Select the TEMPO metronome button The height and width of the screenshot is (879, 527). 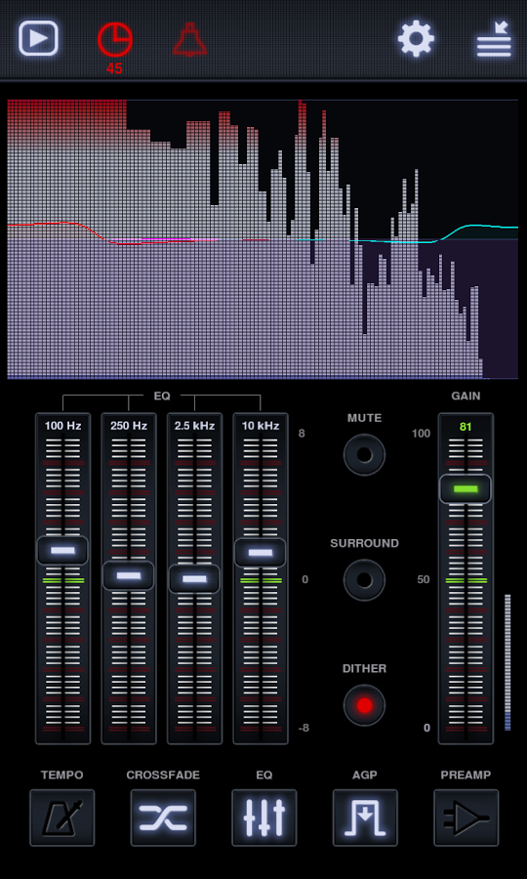62,817
